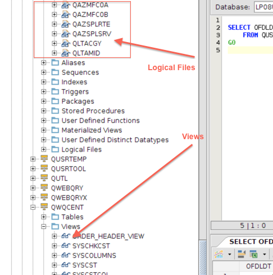Select the ORDER_HEADER_VIEW label
The height and width of the screenshot is (275, 273).
tap(108, 236)
